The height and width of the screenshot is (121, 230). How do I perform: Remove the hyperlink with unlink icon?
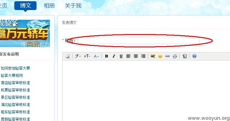pos(175,56)
